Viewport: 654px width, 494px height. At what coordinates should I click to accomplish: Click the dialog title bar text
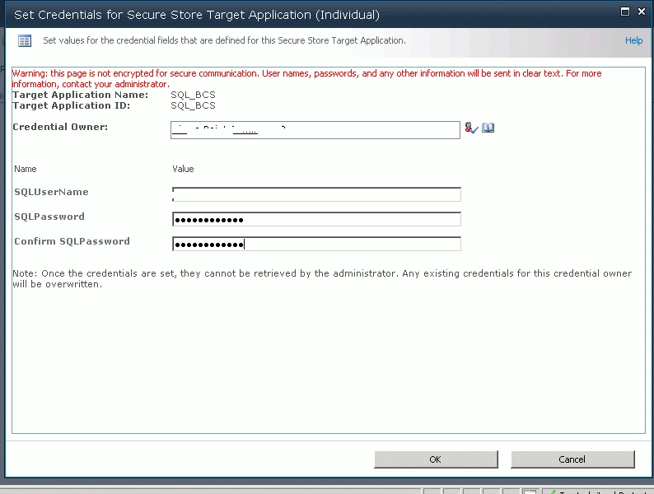pyautogui.click(x=197, y=15)
